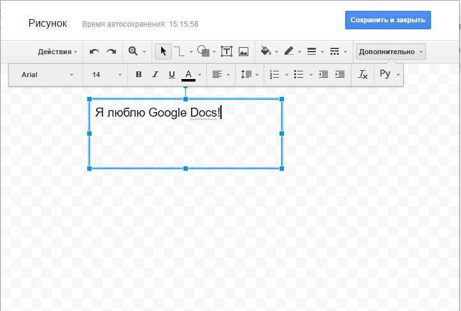The image size is (461, 311).
Task: Open the zoom dropdown arrow
Action: pos(144,52)
